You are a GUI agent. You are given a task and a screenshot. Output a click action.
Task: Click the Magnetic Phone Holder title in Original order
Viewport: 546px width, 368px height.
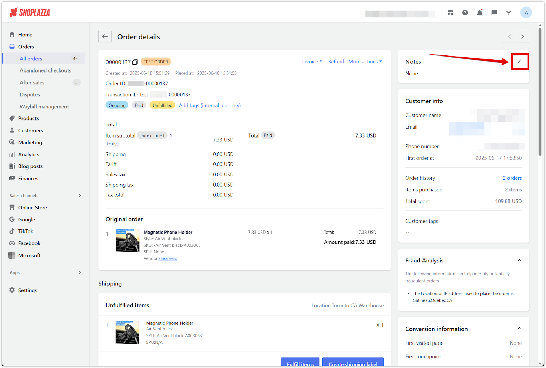pyautogui.click(x=168, y=233)
